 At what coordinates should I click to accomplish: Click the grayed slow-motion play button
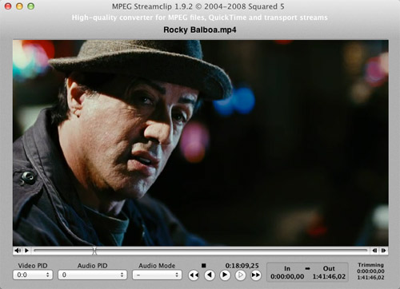point(240,275)
